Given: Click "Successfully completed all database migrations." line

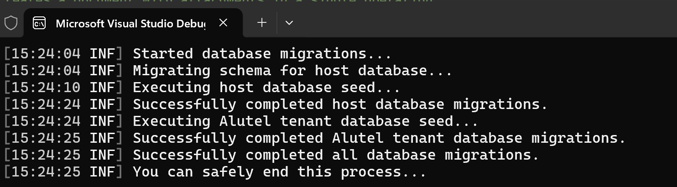Looking at the screenshot, I should coord(335,155).
